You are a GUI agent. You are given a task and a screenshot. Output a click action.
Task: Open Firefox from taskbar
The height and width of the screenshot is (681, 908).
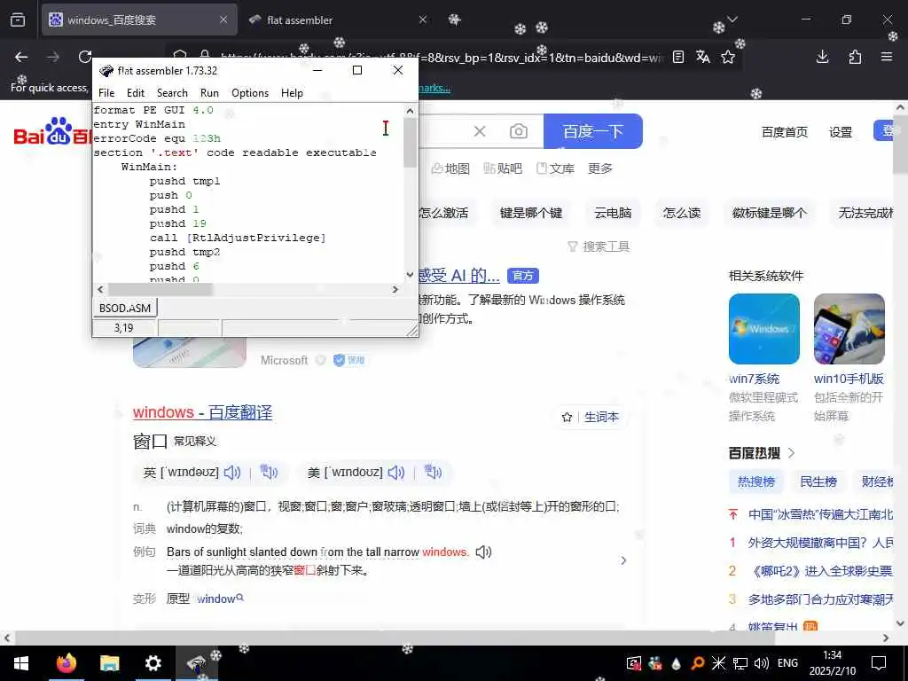click(x=66, y=663)
